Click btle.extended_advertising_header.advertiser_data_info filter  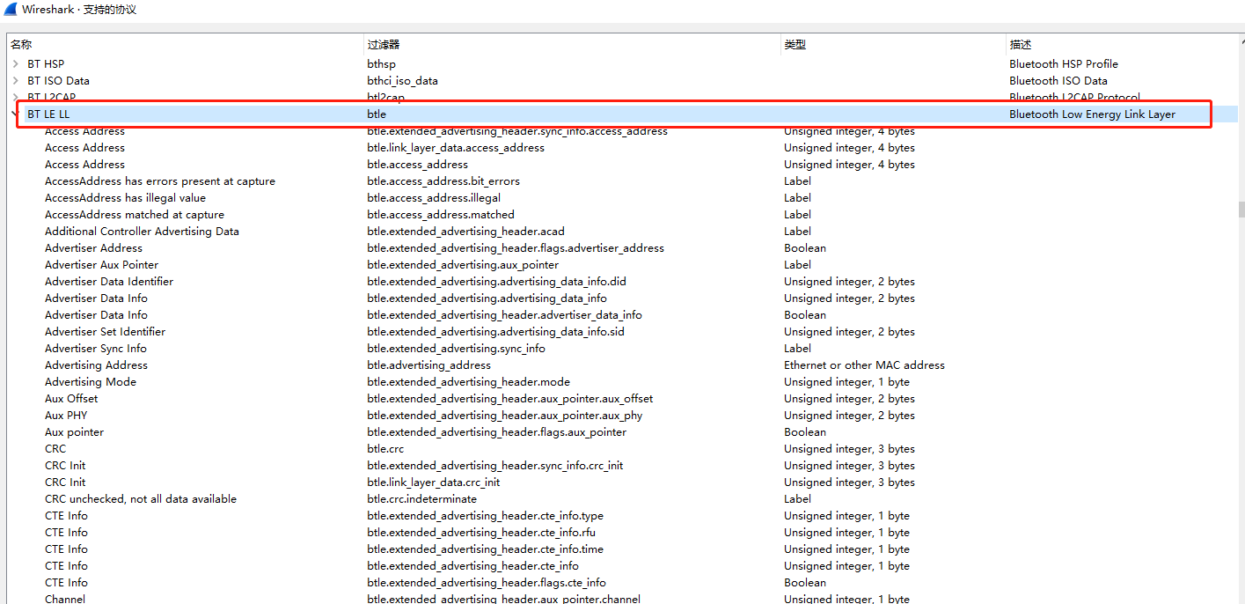(x=504, y=315)
